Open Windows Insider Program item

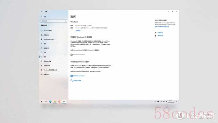tap(50, 70)
